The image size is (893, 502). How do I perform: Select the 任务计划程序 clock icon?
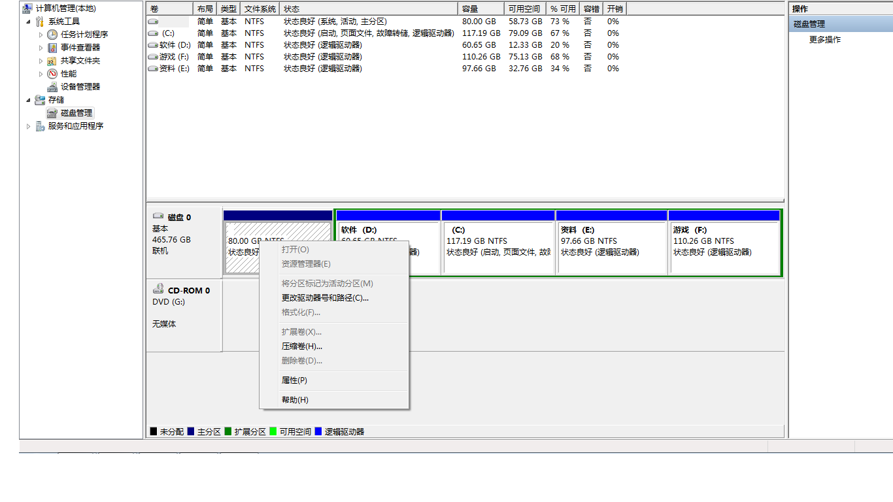[x=52, y=35]
